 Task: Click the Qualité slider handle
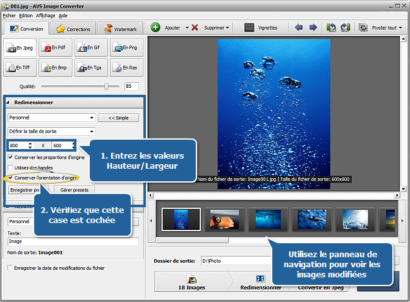(107, 86)
